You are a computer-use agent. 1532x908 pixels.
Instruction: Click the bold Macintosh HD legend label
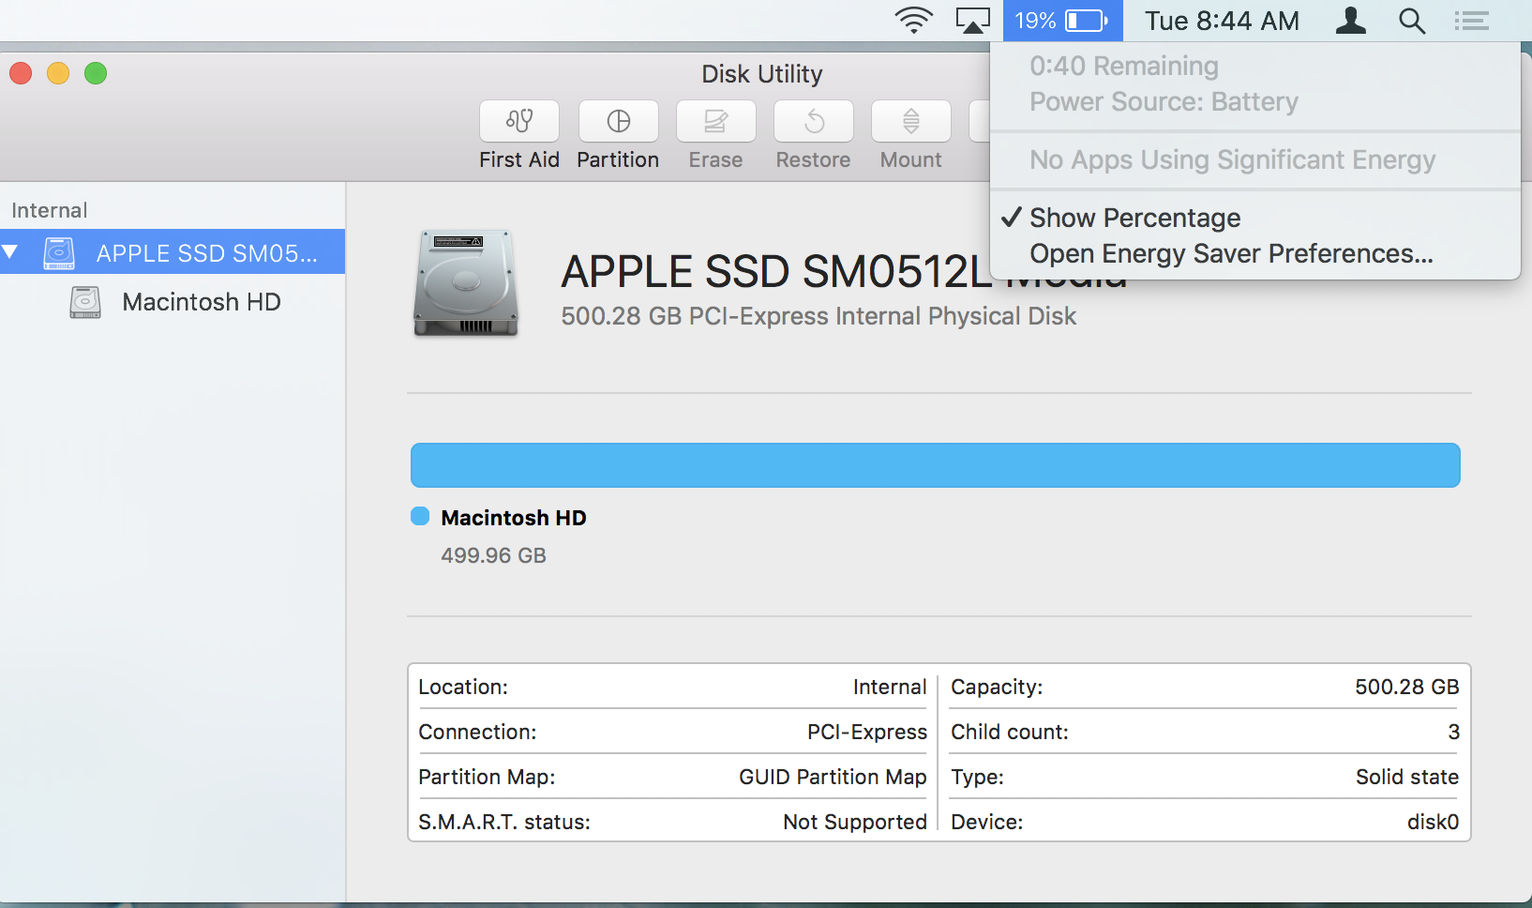coord(514,518)
